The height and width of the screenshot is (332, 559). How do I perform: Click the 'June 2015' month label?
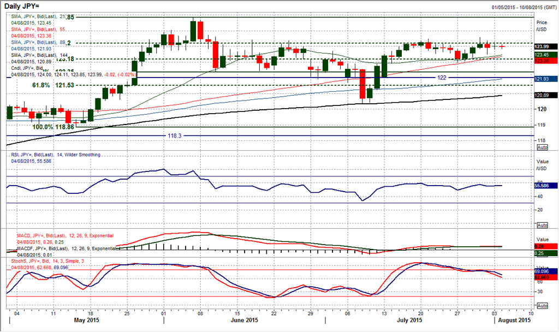[244, 320]
